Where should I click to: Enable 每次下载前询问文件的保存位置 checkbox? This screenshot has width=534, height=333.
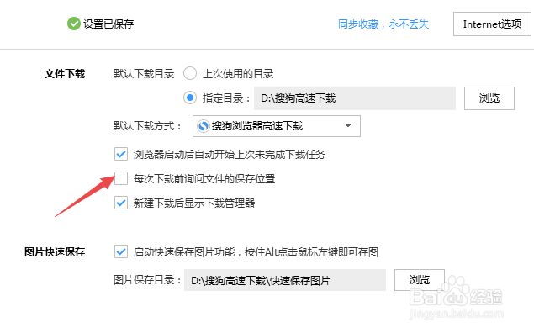tap(121, 178)
